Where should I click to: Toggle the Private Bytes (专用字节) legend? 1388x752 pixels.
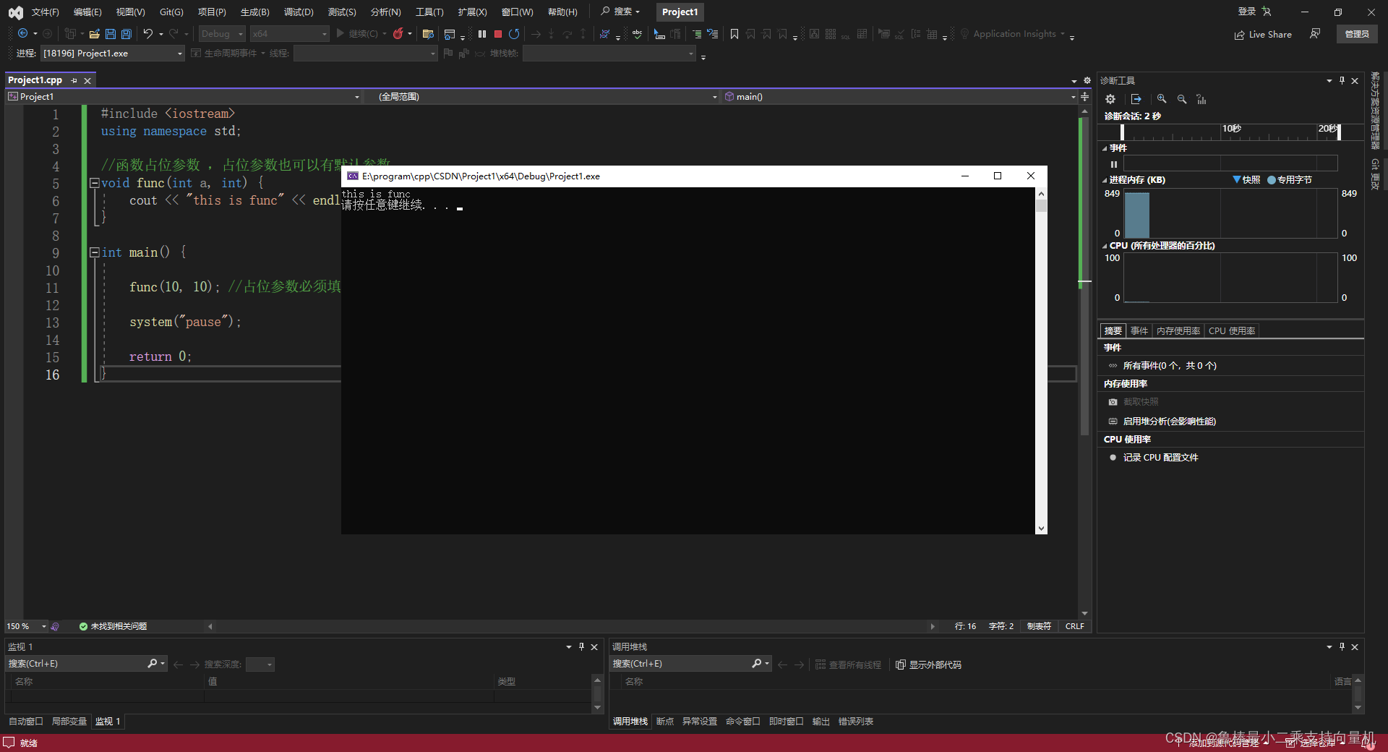(x=1290, y=179)
